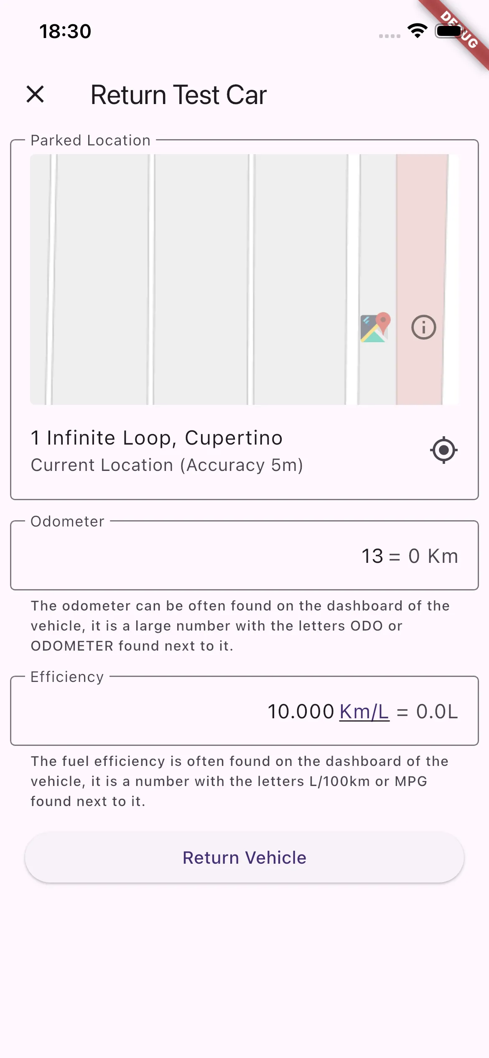Select the 1 Infinite Loop, Cupertino address
This screenshot has height=1058, width=489.
pos(157,438)
